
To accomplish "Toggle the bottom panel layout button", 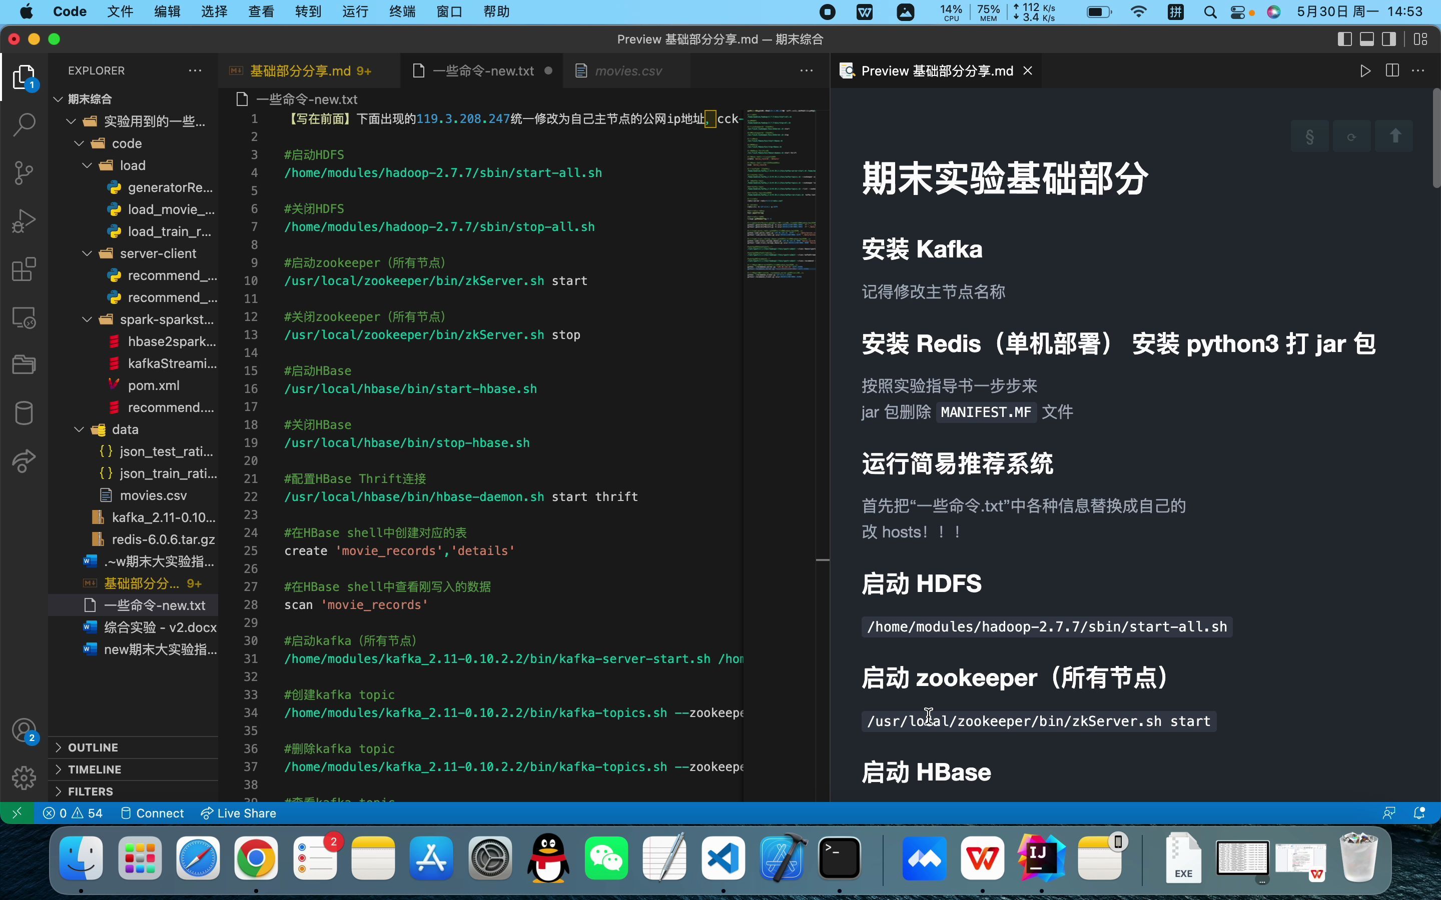I will [1367, 39].
